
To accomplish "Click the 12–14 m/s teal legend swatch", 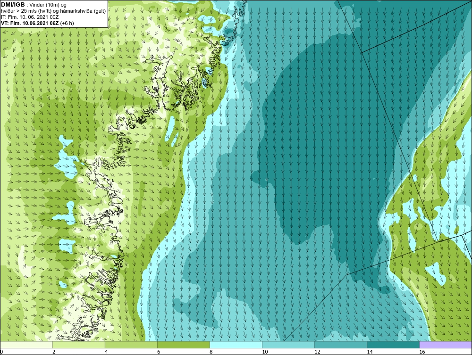I will (341, 345).
